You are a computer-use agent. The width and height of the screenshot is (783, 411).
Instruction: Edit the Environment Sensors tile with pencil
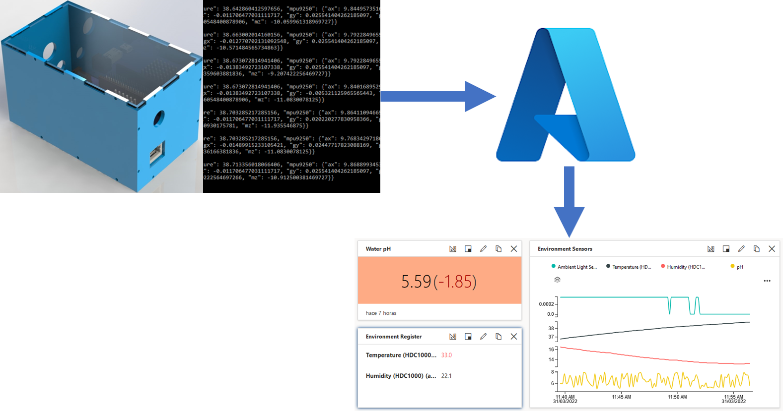741,249
